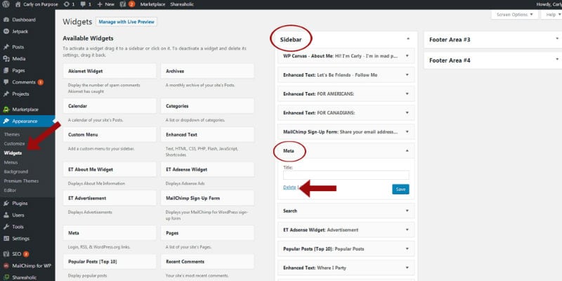Select the Akismet Widget available widget
Image resolution: width=562 pixels, height=281 pixels.
pyautogui.click(x=110, y=71)
